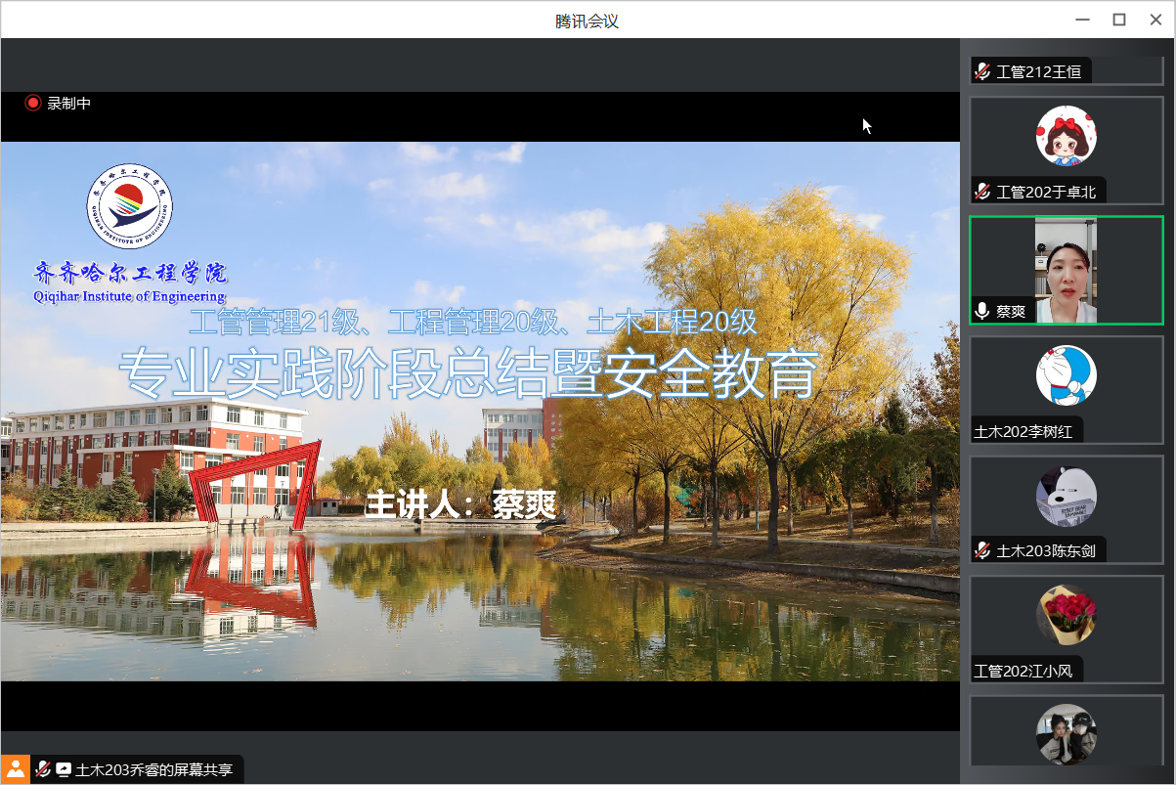Click the muted mic icon of 土木203陈东剑
Screen dimensions: 1176x785
[982, 551]
